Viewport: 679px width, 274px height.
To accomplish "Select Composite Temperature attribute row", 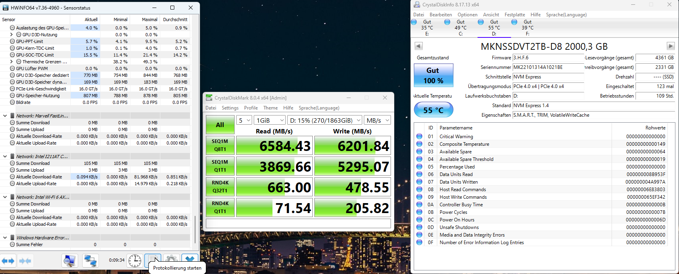I will 541,144.
